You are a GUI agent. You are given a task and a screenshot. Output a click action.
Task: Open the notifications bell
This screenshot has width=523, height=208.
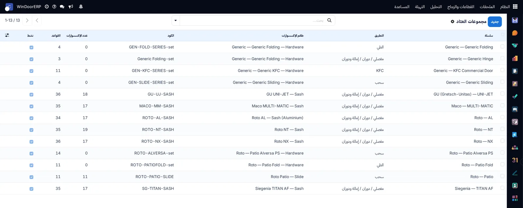[81, 7]
